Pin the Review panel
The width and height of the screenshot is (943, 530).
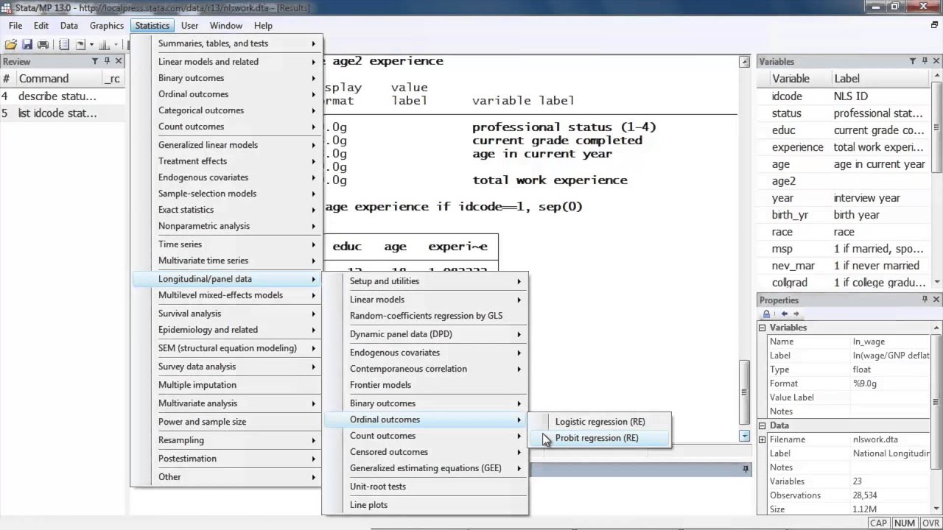[x=107, y=62]
